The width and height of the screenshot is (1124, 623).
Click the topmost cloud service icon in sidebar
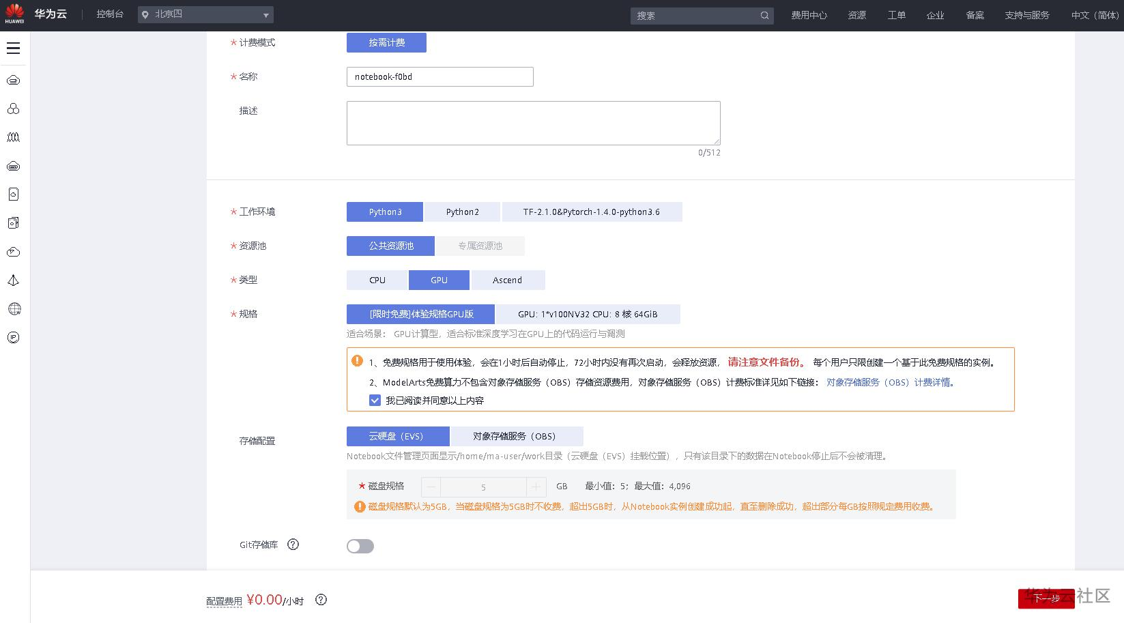14,80
